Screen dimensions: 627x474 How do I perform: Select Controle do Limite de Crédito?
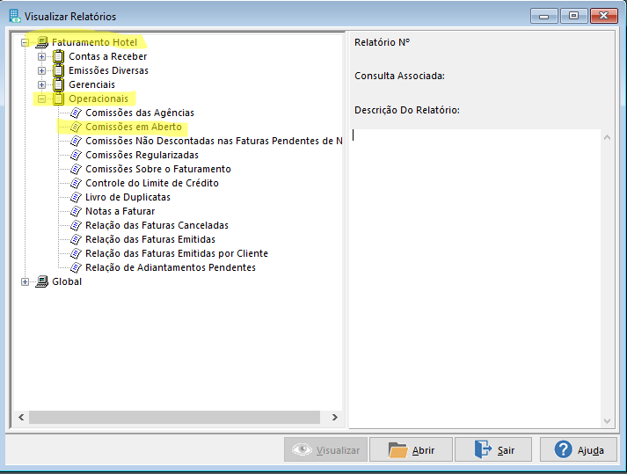(x=152, y=183)
